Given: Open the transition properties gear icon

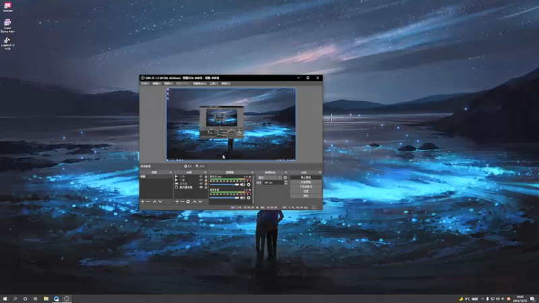Looking at the screenshot, I should 285,178.
